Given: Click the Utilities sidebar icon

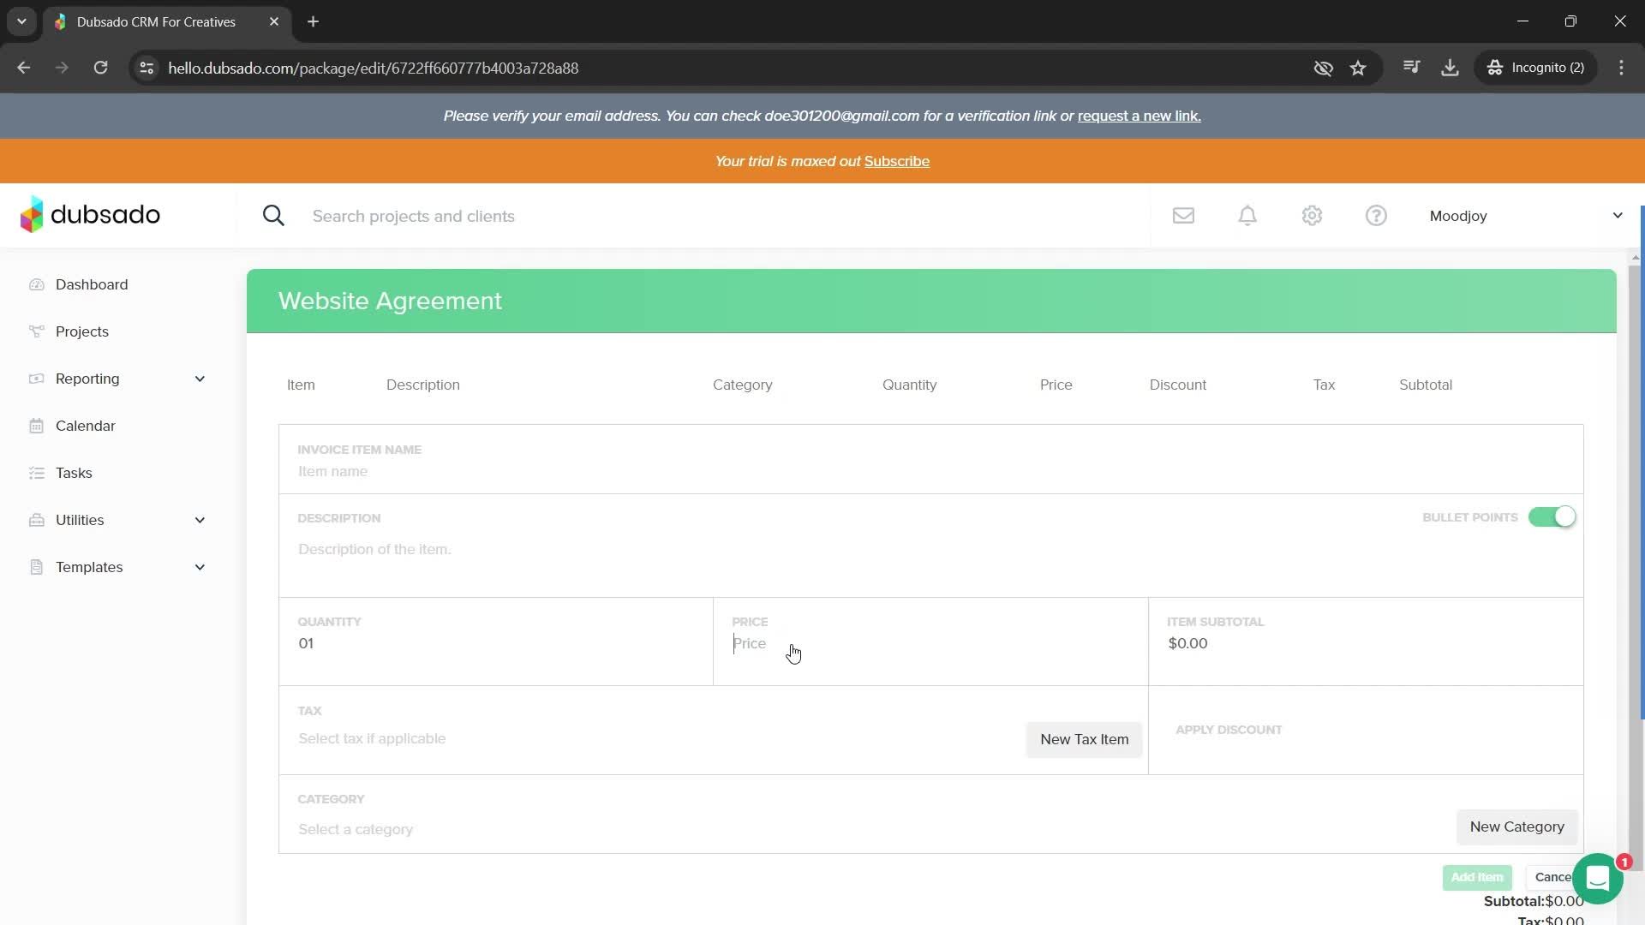Looking at the screenshot, I should coord(36,520).
